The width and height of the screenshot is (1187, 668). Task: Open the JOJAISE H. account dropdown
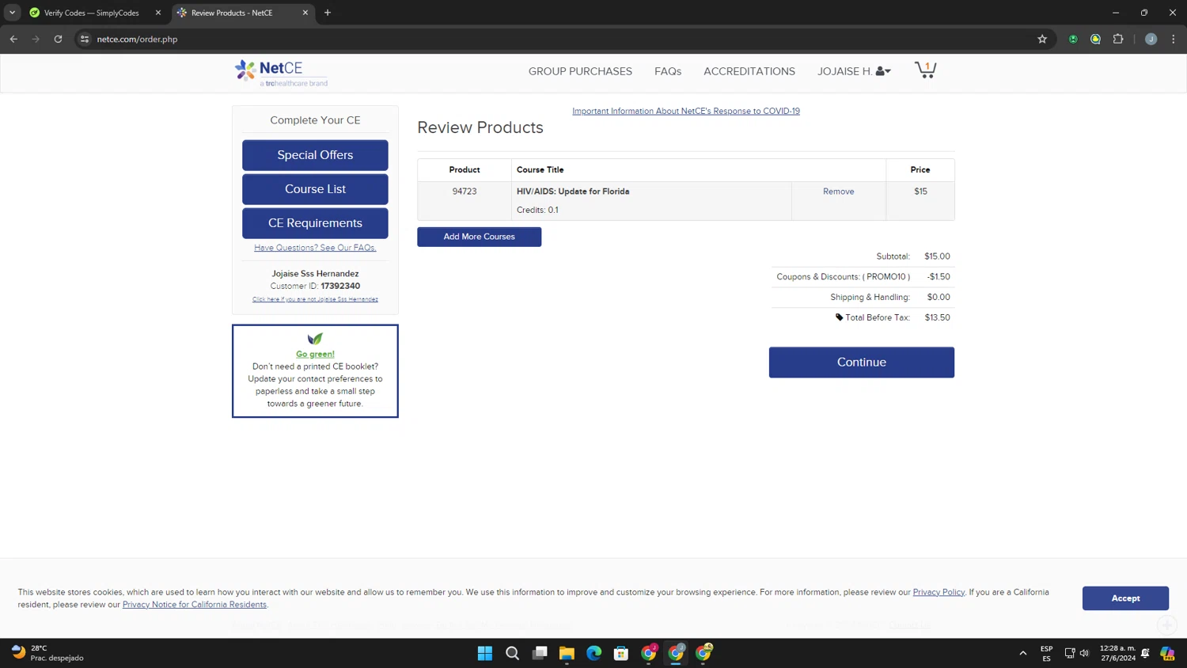pos(854,71)
